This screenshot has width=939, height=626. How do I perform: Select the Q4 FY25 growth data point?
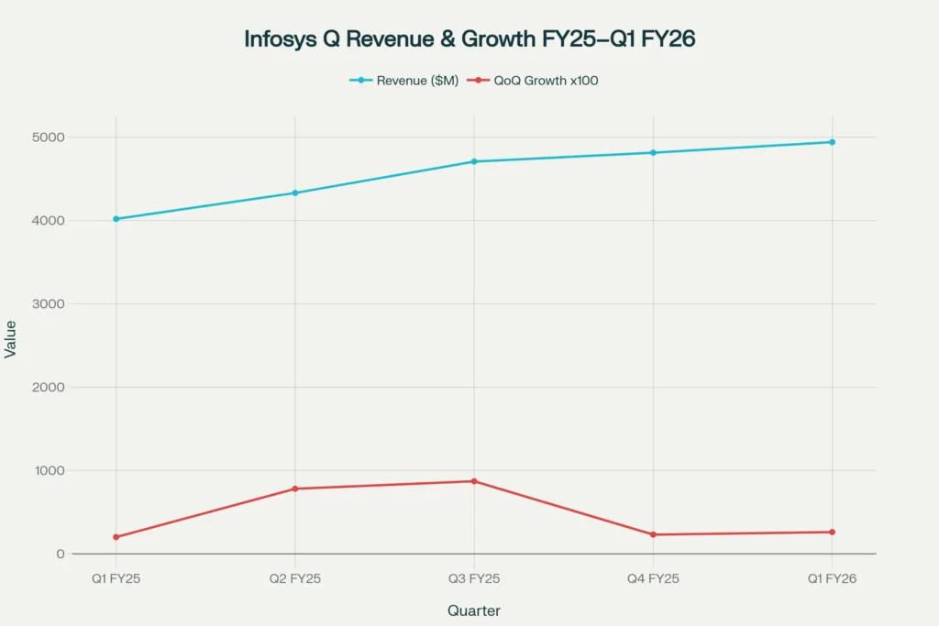click(652, 533)
